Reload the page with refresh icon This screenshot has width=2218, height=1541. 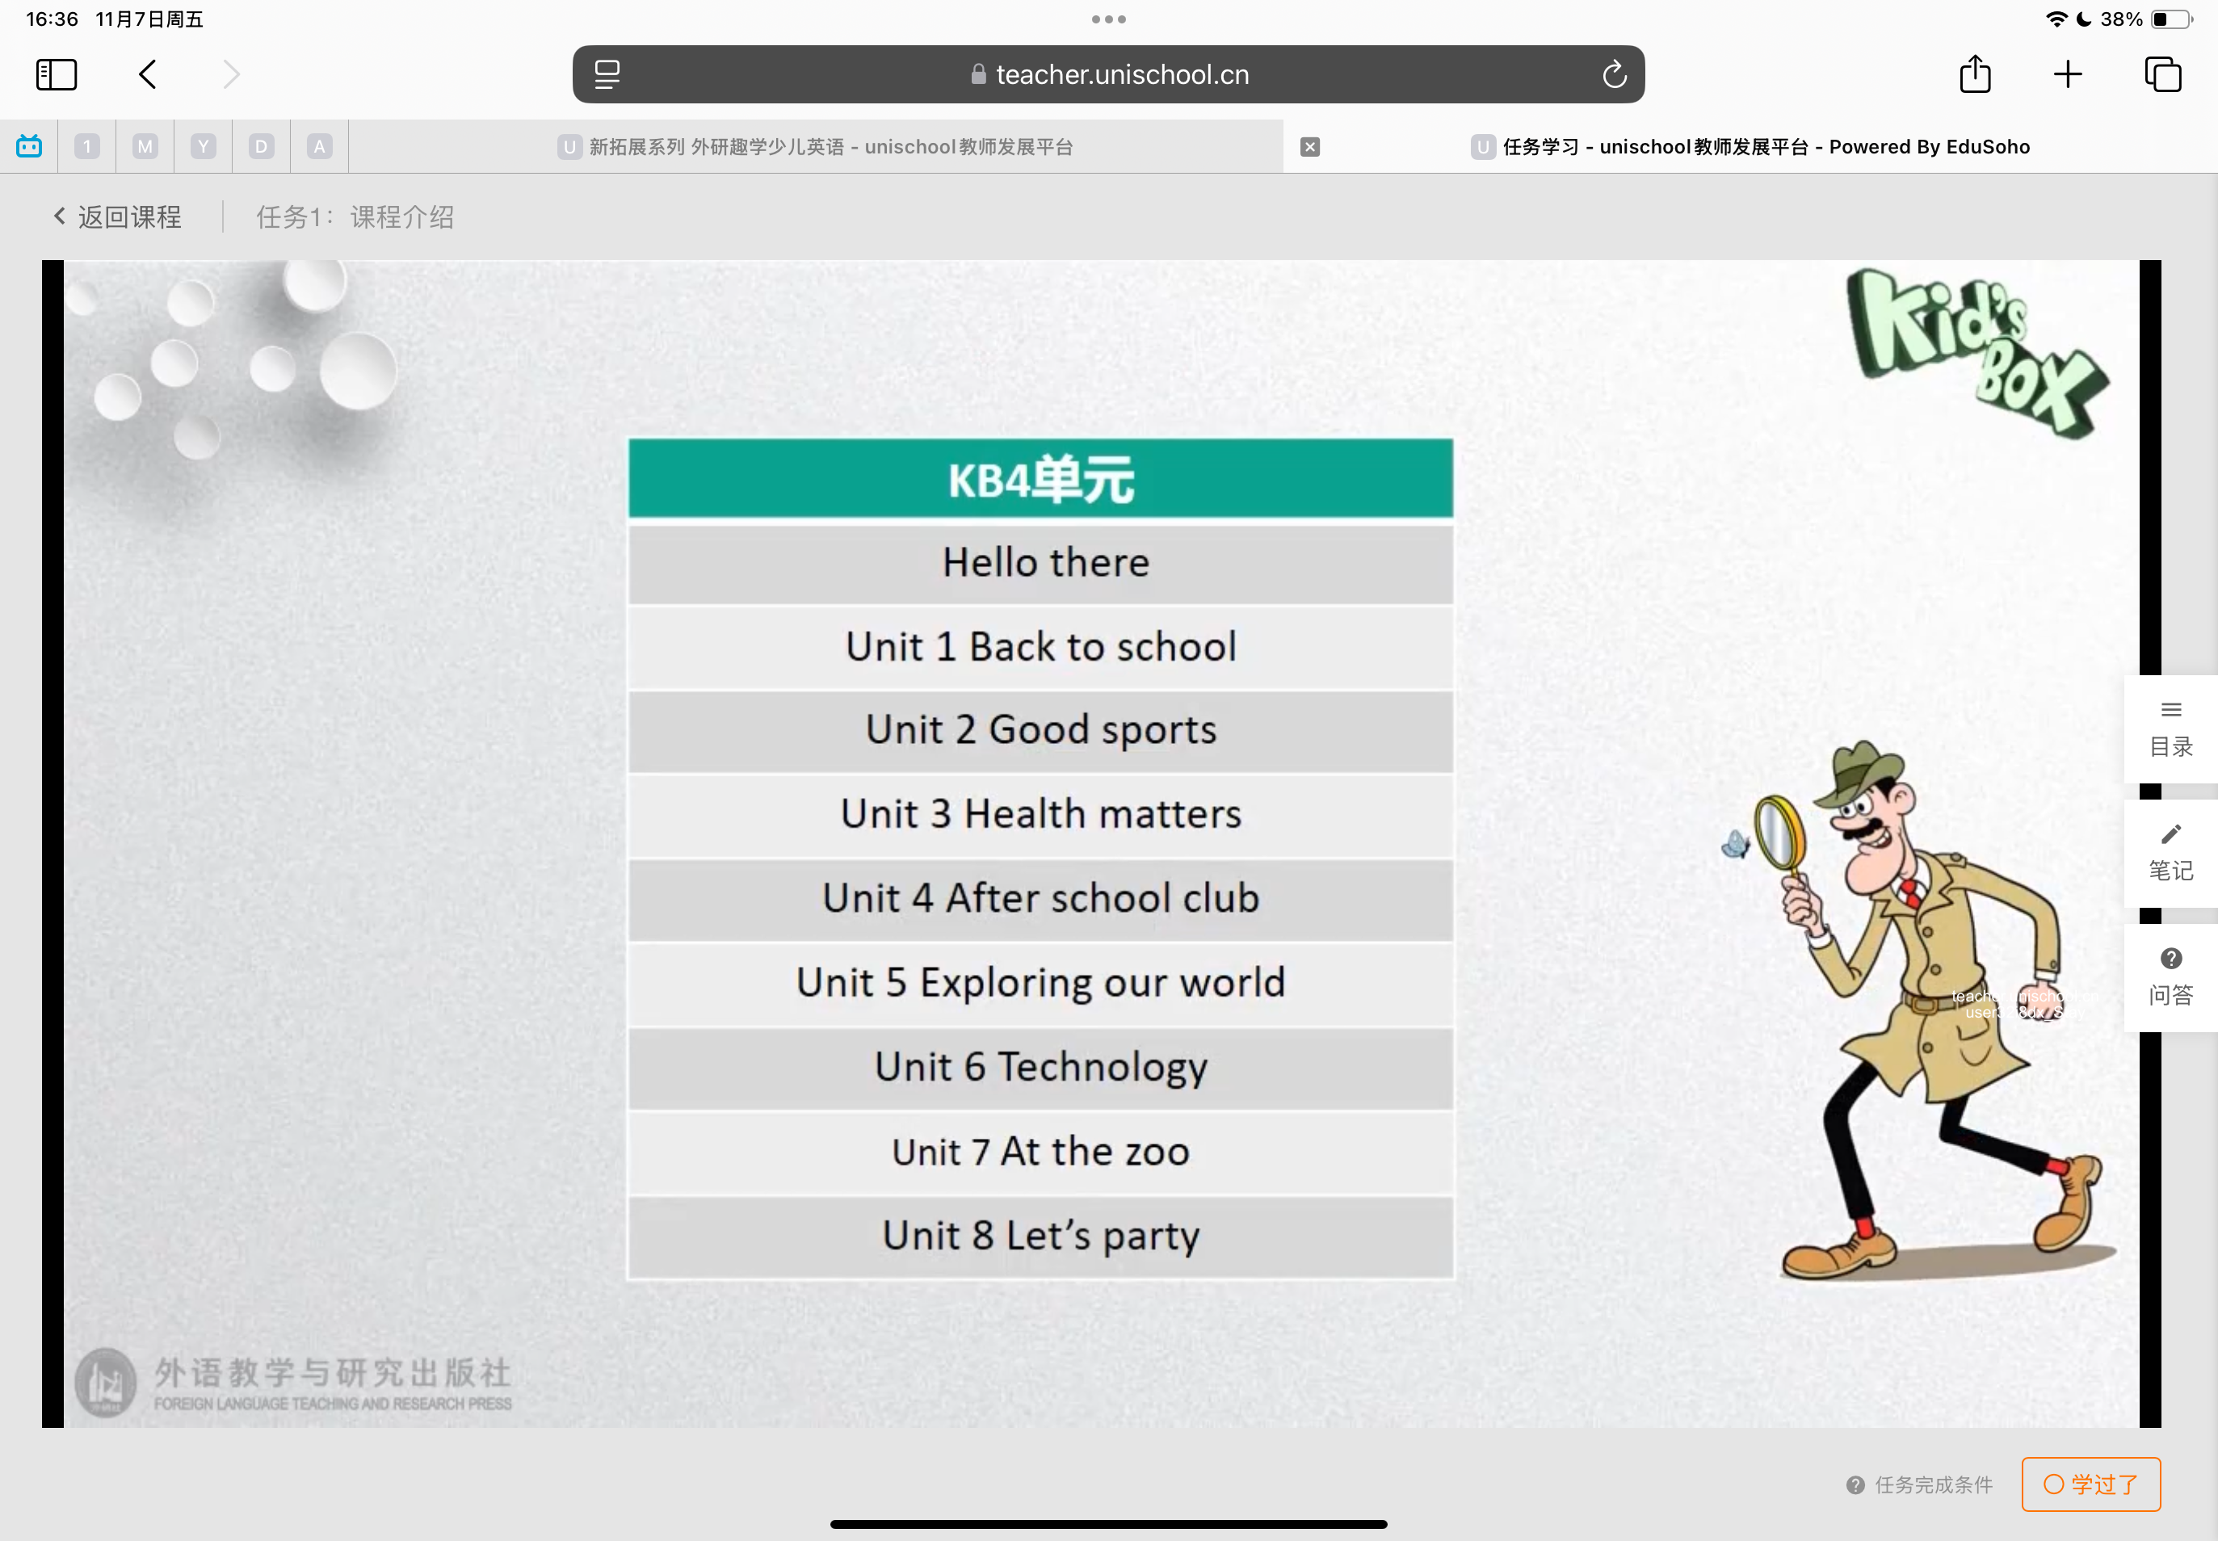click(x=1615, y=74)
